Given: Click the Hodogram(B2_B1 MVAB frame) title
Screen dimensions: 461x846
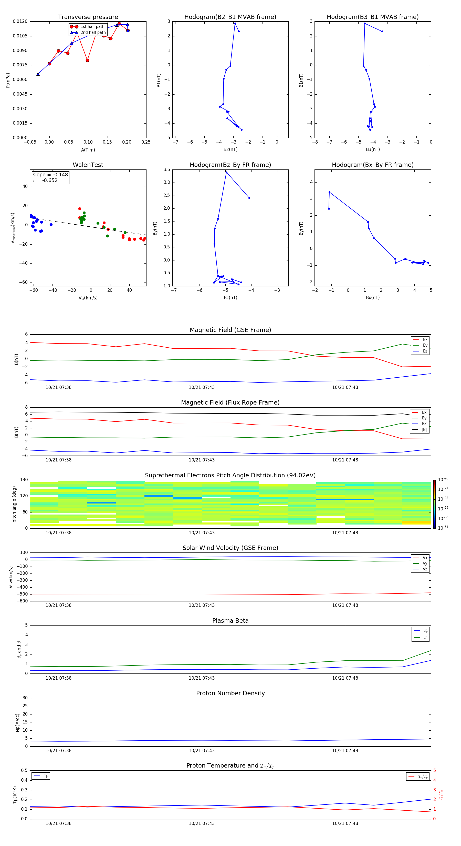Looking at the screenshot, I should [x=230, y=17].
